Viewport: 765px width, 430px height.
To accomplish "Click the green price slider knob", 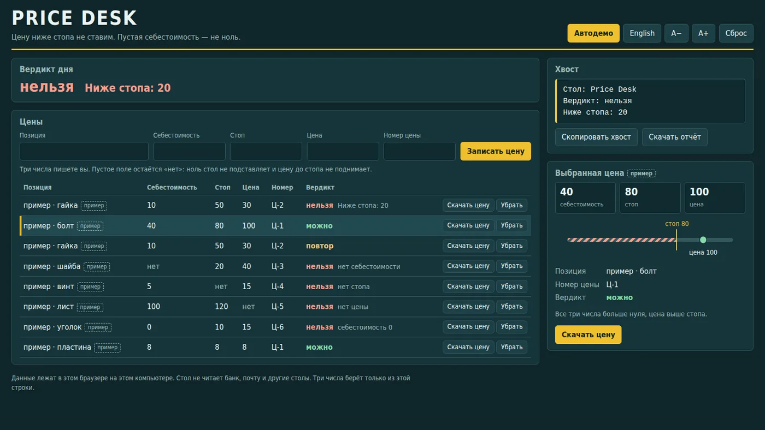I will [703, 240].
